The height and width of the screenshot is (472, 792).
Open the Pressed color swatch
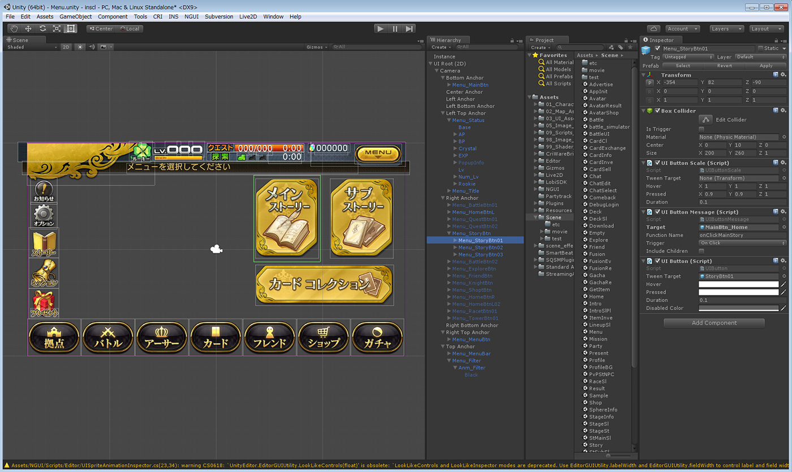[x=738, y=292]
